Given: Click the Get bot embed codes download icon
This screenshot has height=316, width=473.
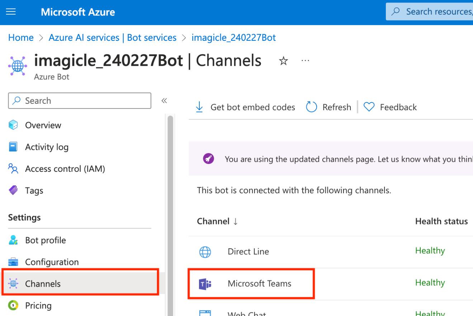Looking at the screenshot, I should click(199, 107).
